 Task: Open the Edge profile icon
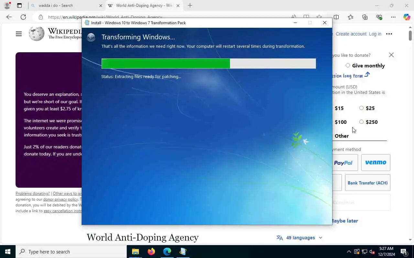7,5
